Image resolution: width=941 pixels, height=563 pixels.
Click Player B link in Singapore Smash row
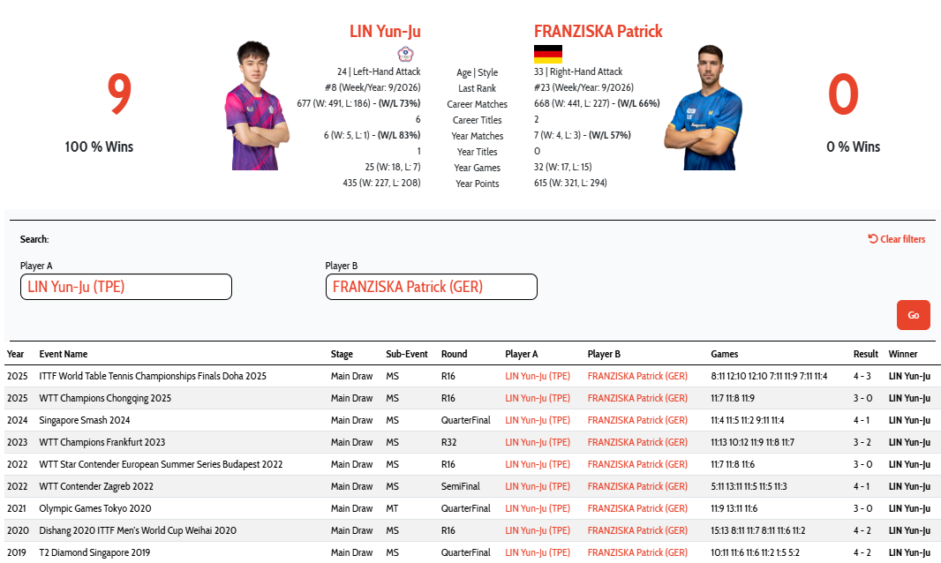(637, 420)
